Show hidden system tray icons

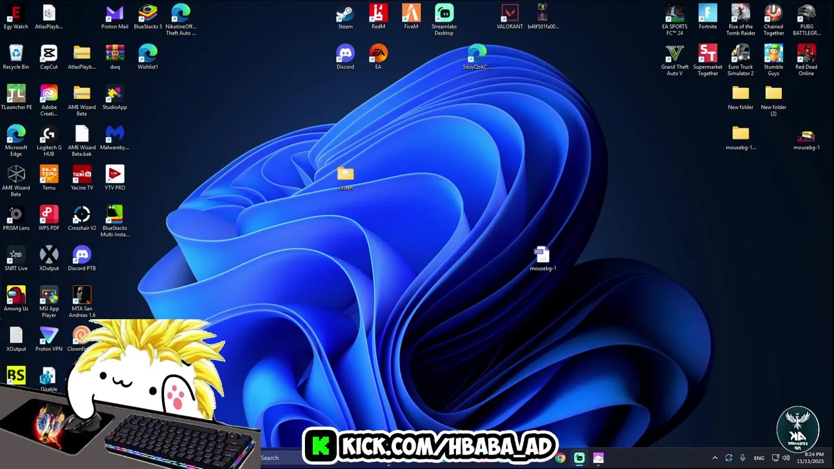point(715,458)
